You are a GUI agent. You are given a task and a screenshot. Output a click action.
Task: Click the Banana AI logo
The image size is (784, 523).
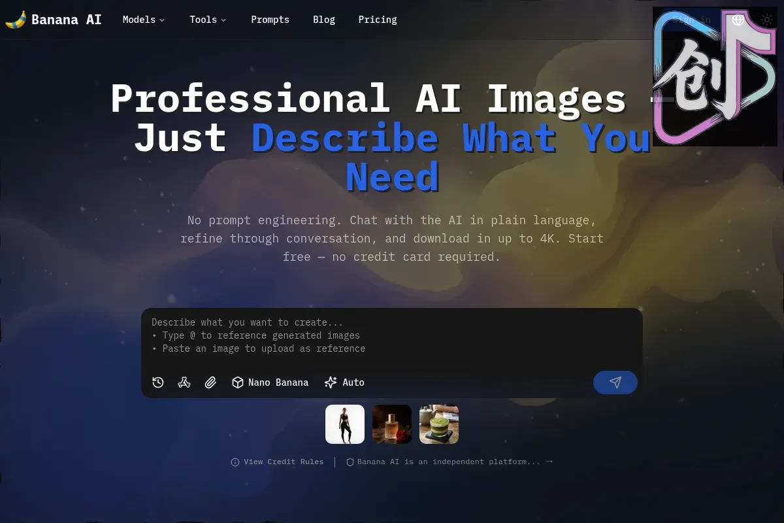(x=54, y=20)
